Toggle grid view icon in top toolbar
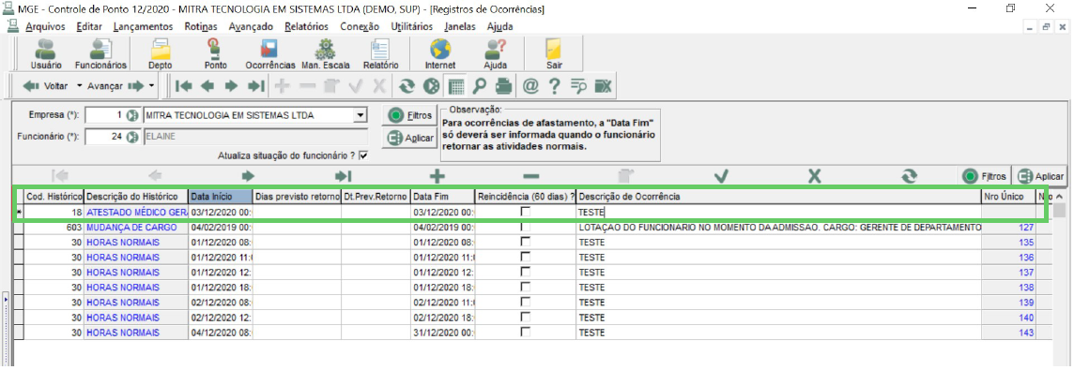 pyautogui.click(x=456, y=86)
